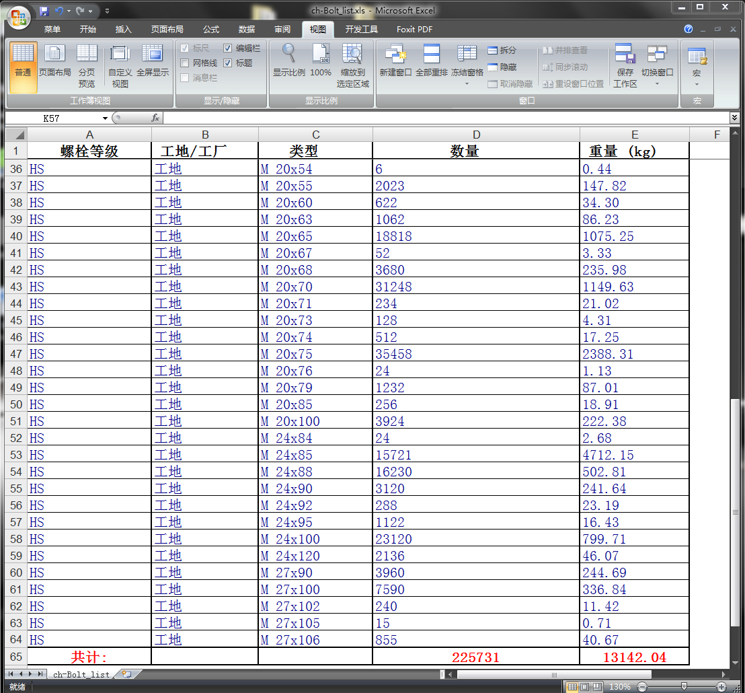
Task: Undo the last action
Action: point(59,11)
